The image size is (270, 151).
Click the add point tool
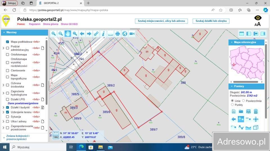click(x=241, y=119)
